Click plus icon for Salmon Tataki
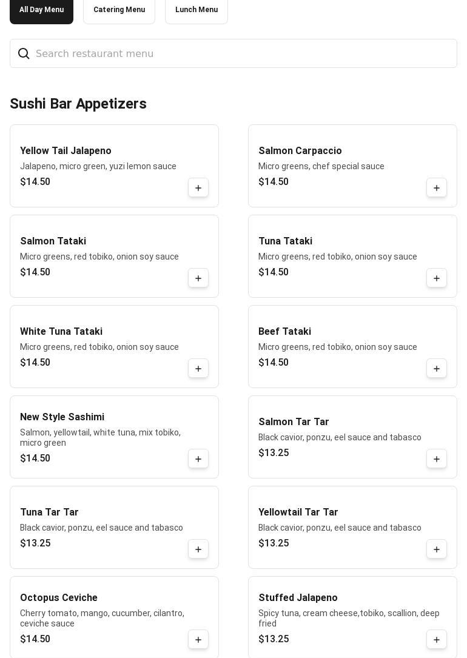Image resolution: width=467 pixels, height=658 pixels. pos(198,278)
